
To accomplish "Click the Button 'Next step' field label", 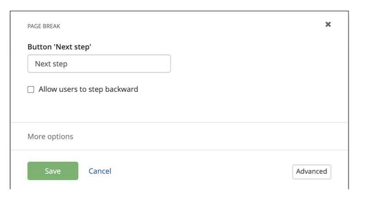I will pos(59,47).
